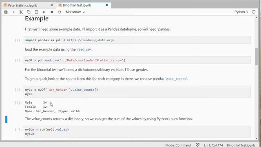Screen dimensions: 261x147
Task: Restart the kernel with the refresh icon
Action: pyautogui.click(x=59, y=12)
